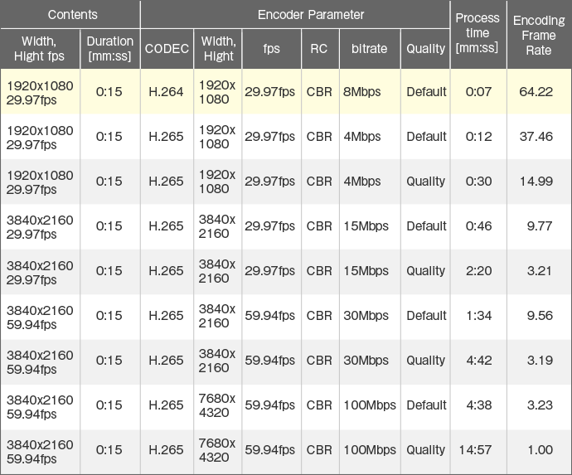Screen dimensions: 572x475
Task: Click the bitrate column header
Action: pyautogui.click(x=370, y=49)
